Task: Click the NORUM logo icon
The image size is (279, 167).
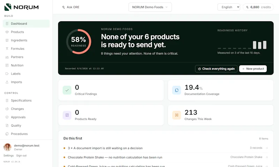Action: [8, 7]
